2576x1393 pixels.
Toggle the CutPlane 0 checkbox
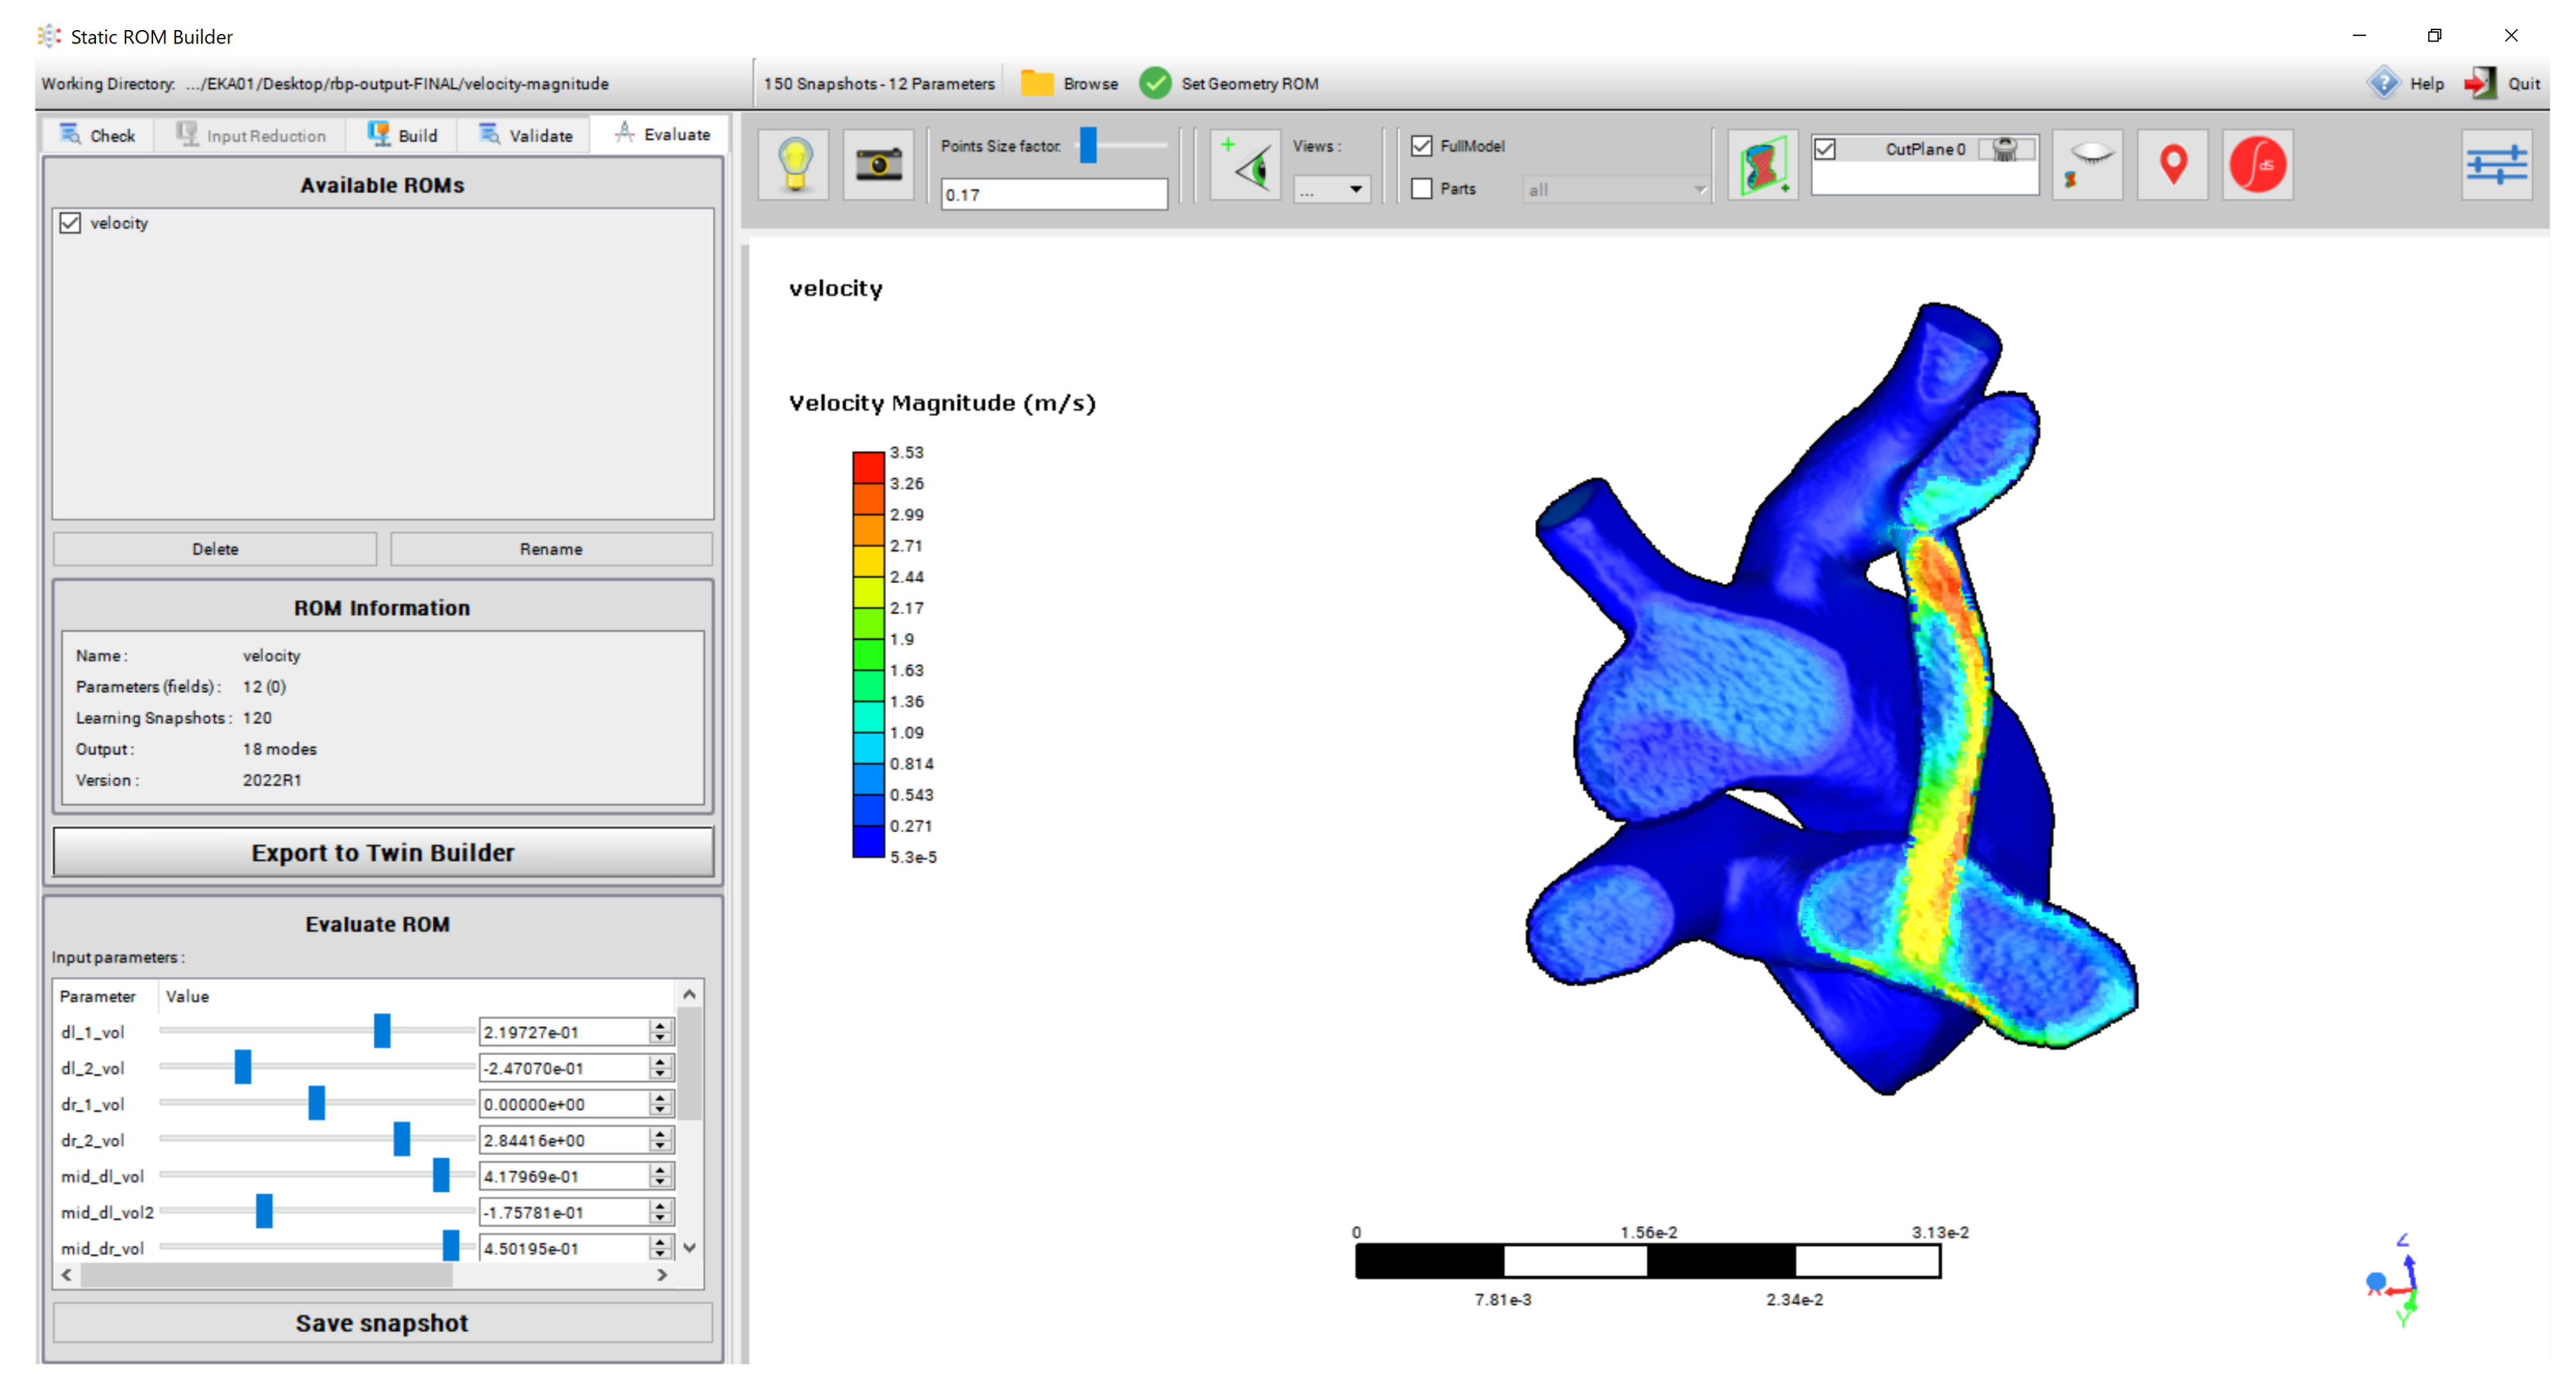1825,149
